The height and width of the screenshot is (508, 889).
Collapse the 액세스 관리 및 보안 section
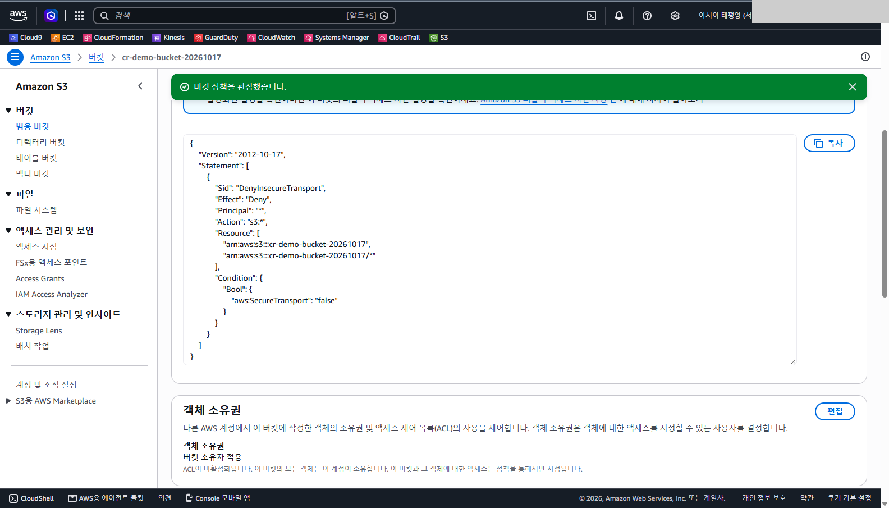pyautogui.click(x=8, y=231)
